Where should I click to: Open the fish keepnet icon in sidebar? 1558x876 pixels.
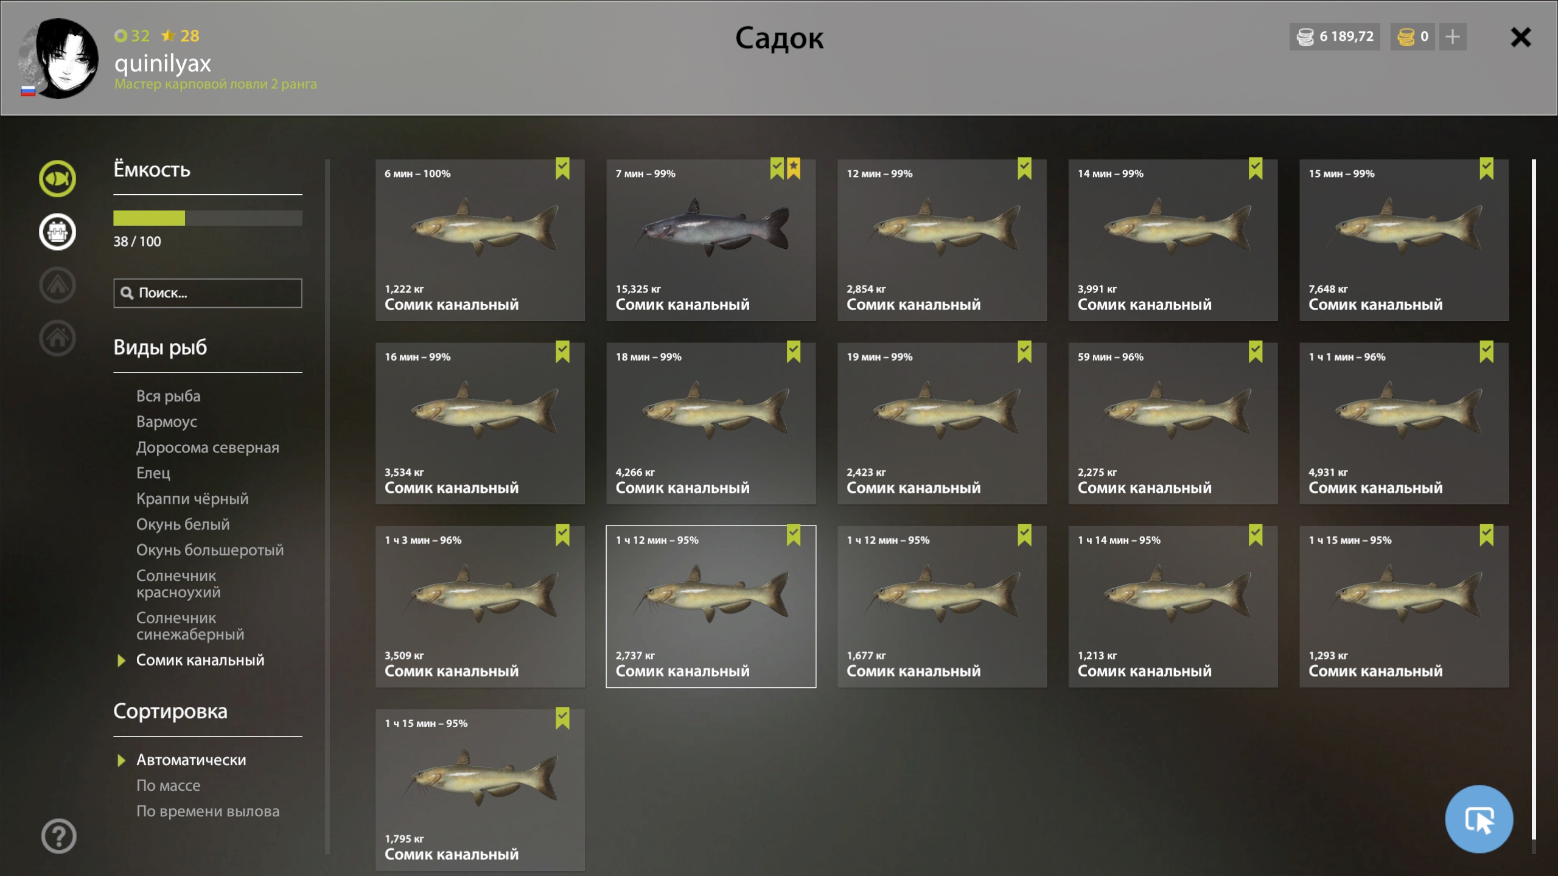[x=58, y=179]
